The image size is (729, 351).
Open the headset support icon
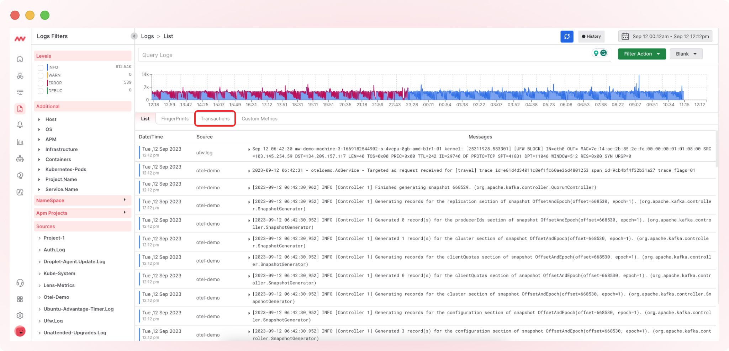[20, 283]
